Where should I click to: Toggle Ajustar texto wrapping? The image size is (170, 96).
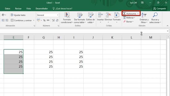pyautogui.click(x=18, y=15)
